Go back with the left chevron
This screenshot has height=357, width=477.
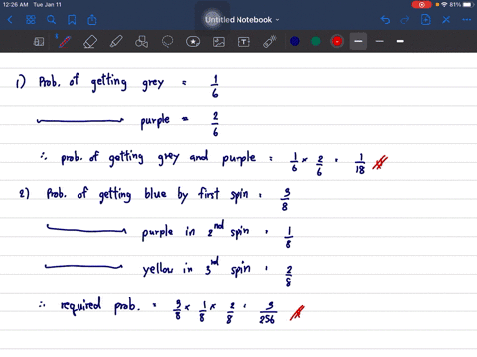(10, 20)
